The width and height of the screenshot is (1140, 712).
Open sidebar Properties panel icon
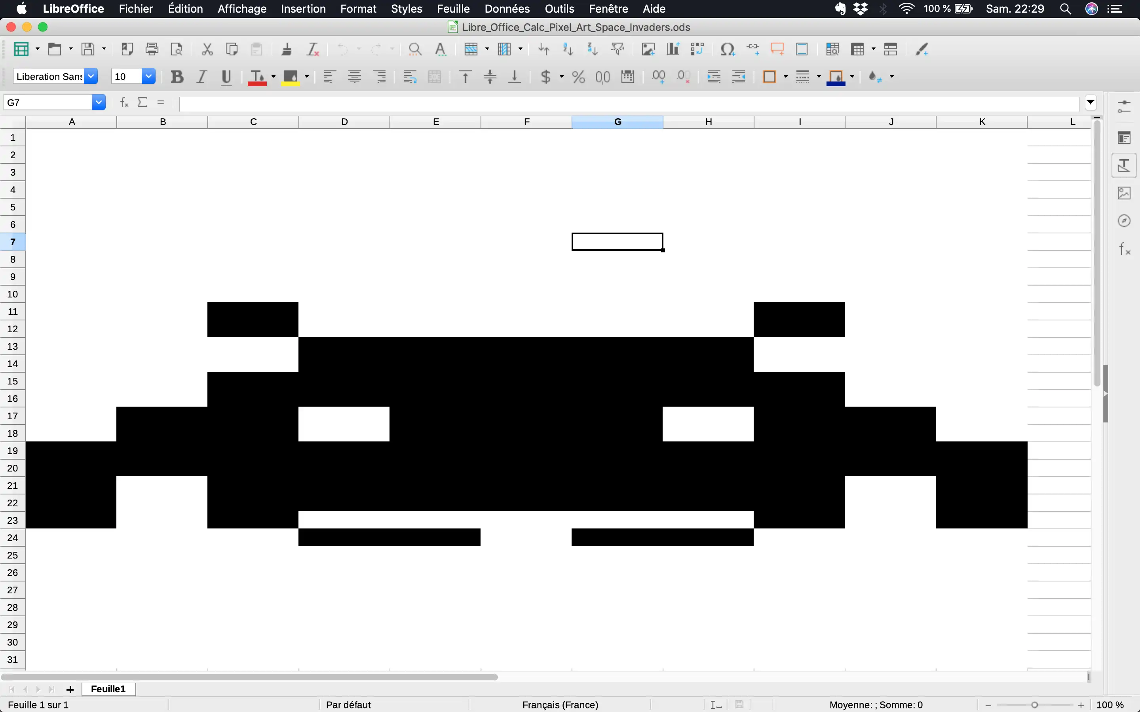[1125, 138]
